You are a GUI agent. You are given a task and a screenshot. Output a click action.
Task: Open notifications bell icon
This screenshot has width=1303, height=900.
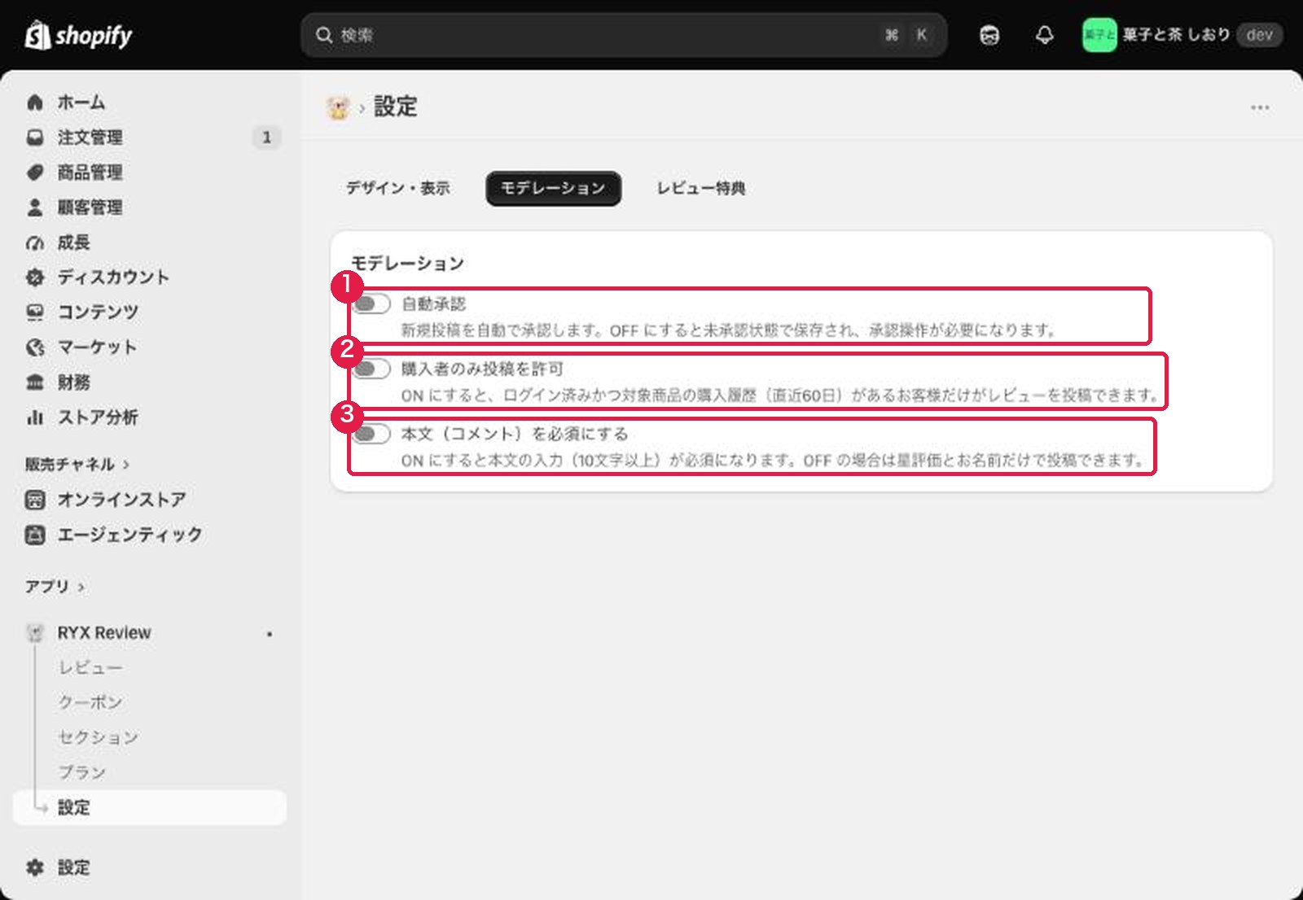pos(1045,35)
